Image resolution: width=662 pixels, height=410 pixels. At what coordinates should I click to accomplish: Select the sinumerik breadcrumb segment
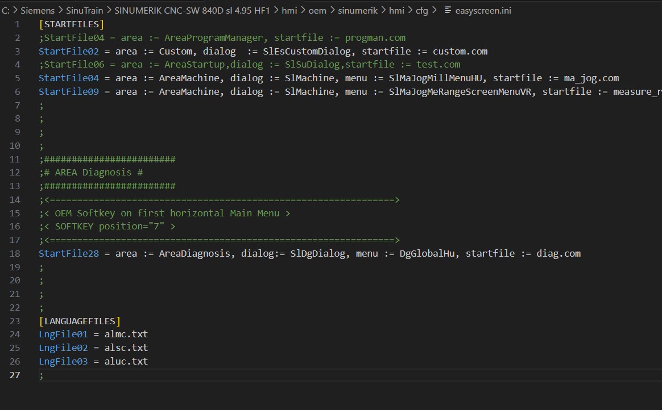[x=358, y=11]
